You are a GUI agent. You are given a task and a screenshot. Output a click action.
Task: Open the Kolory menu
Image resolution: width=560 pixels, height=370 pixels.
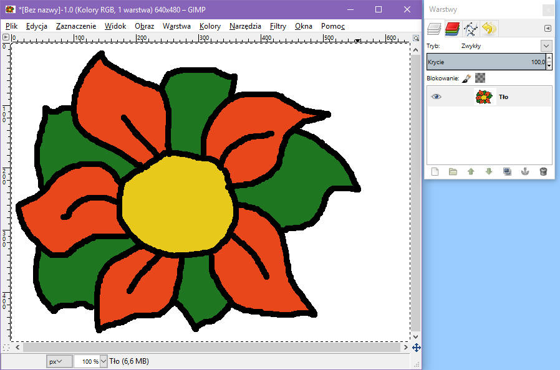pyautogui.click(x=210, y=26)
